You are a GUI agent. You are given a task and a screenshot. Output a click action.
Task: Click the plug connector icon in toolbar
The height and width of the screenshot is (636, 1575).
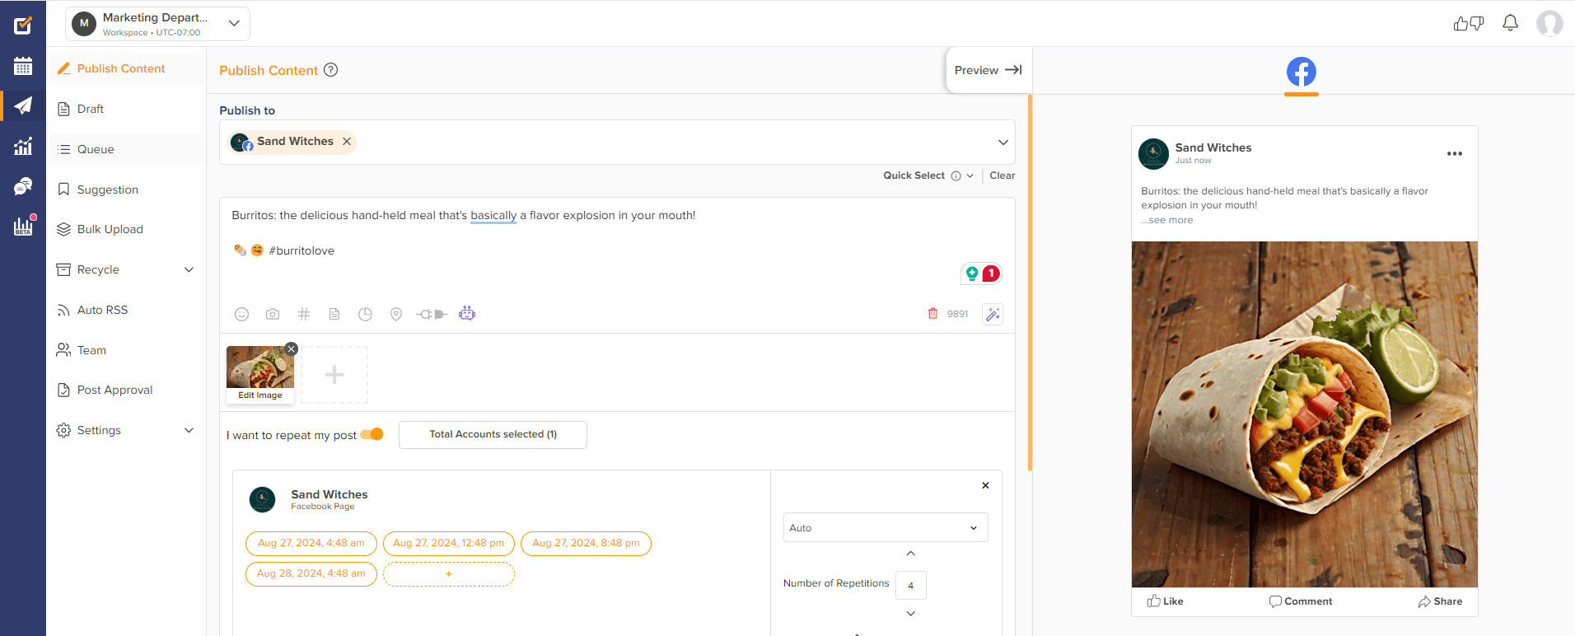coord(432,314)
